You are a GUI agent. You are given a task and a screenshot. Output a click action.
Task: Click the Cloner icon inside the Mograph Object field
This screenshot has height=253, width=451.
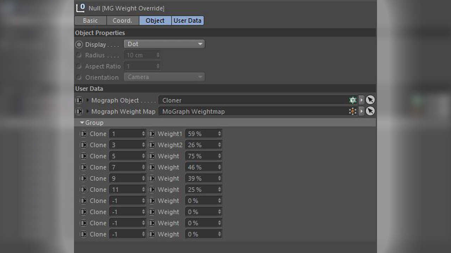tap(352, 100)
